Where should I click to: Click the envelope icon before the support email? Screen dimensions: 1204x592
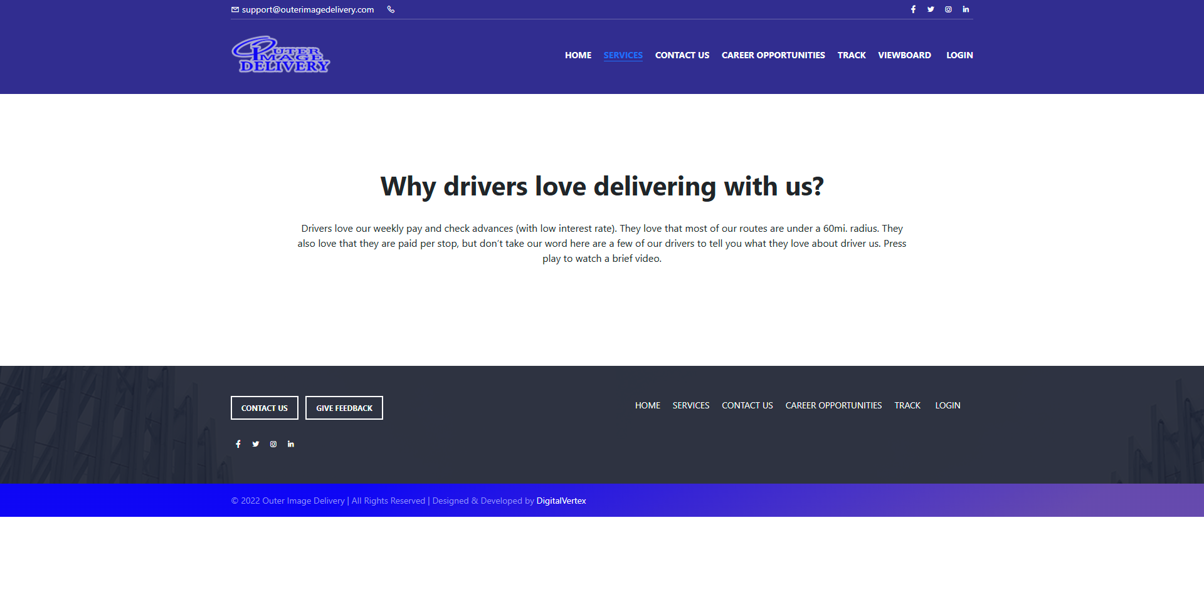(235, 9)
